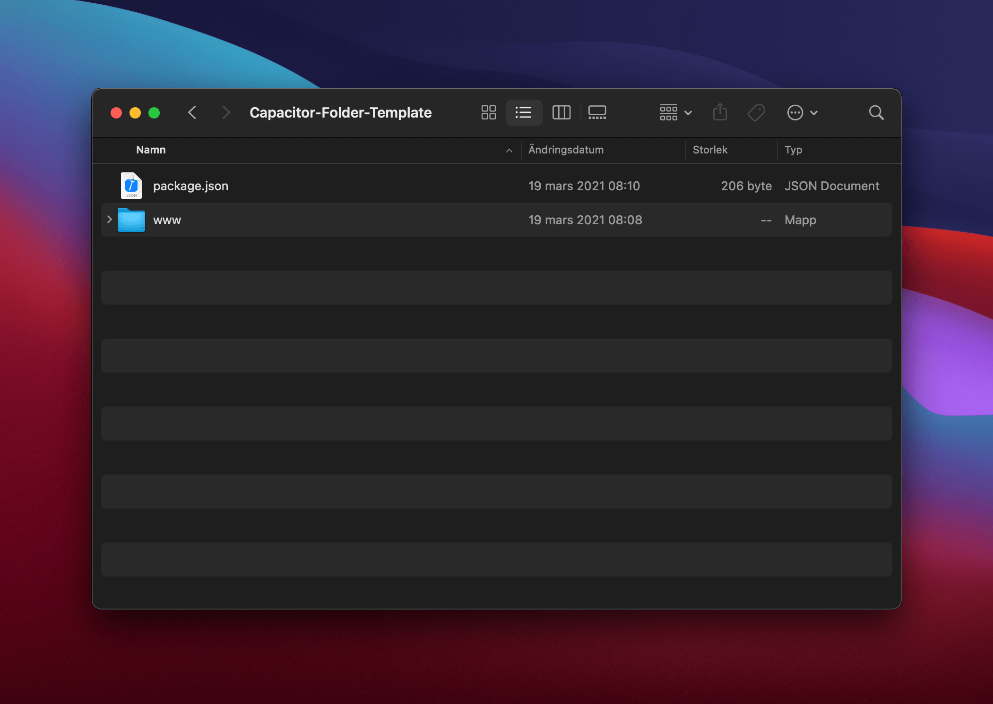This screenshot has height=704, width=993.
Task: Sort by Ändringsdatum column header
Action: [566, 150]
